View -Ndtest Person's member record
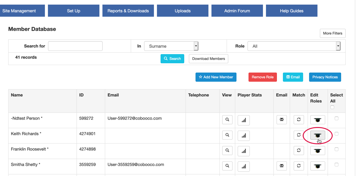 click(x=227, y=120)
